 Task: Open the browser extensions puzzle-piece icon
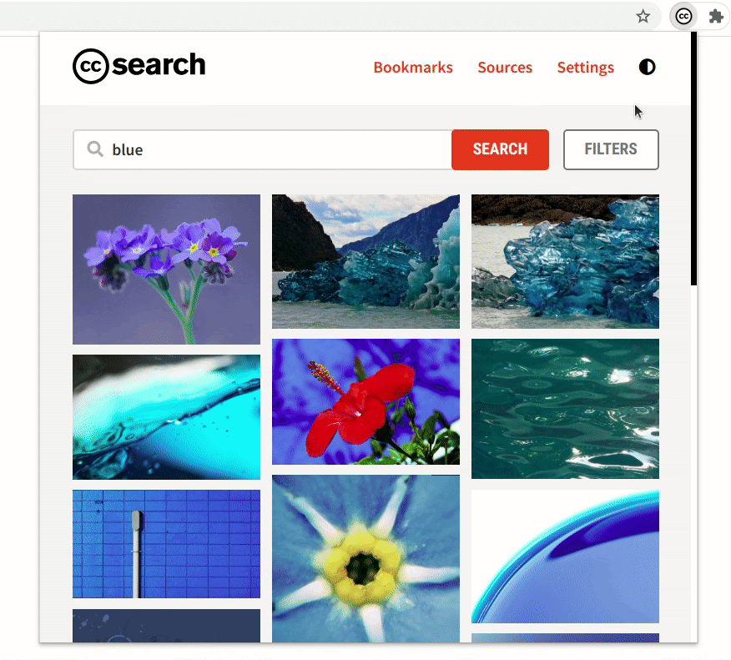tap(716, 17)
